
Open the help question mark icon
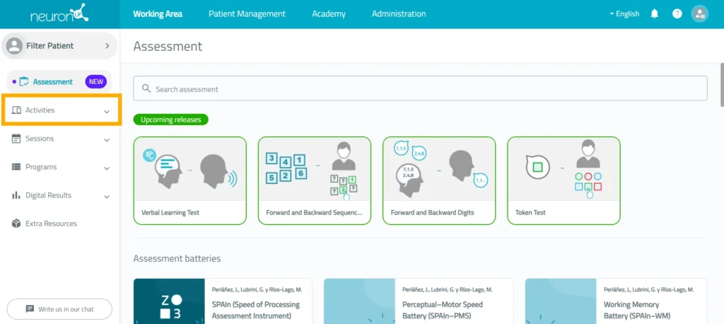tap(677, 14)
